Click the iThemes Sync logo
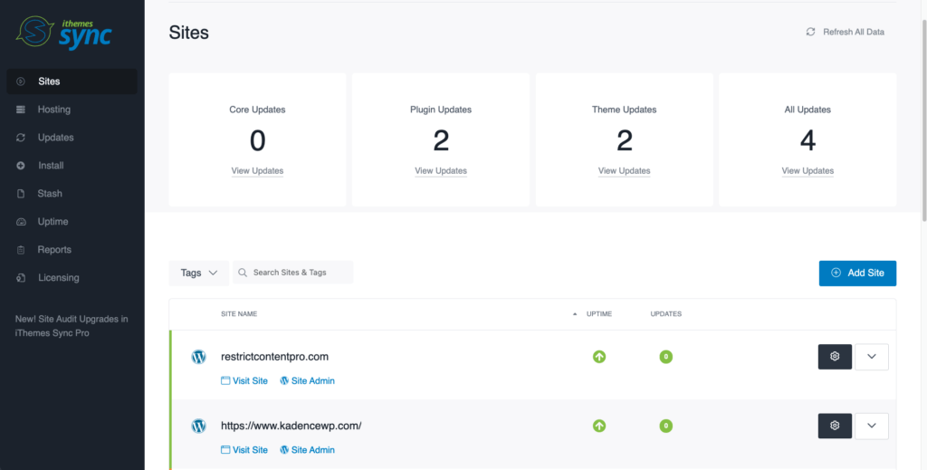 [x=63, y=33]
